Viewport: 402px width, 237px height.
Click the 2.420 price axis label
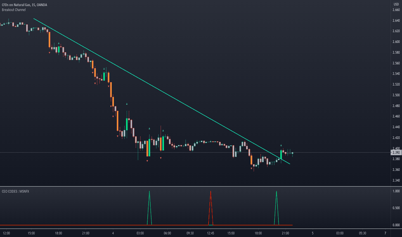coord(396,138)
